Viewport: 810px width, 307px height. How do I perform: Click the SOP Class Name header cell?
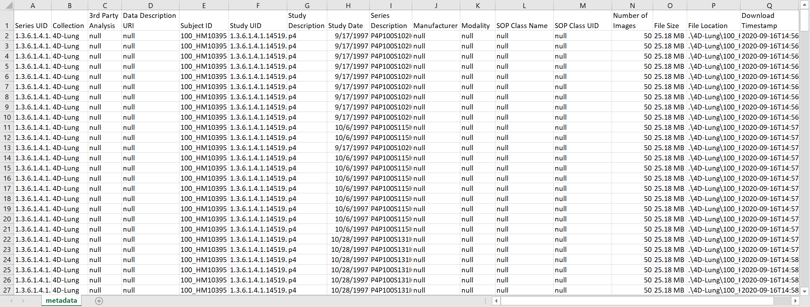(524, 20)
